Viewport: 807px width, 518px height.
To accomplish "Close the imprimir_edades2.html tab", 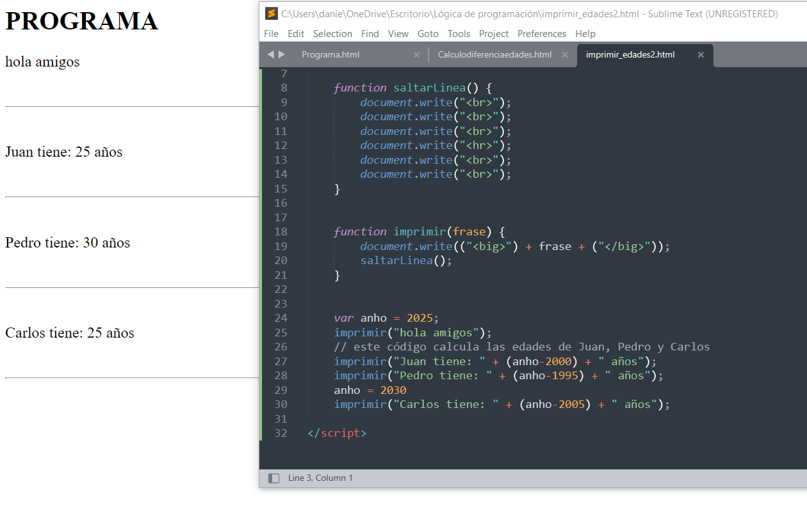I will 701,55.
